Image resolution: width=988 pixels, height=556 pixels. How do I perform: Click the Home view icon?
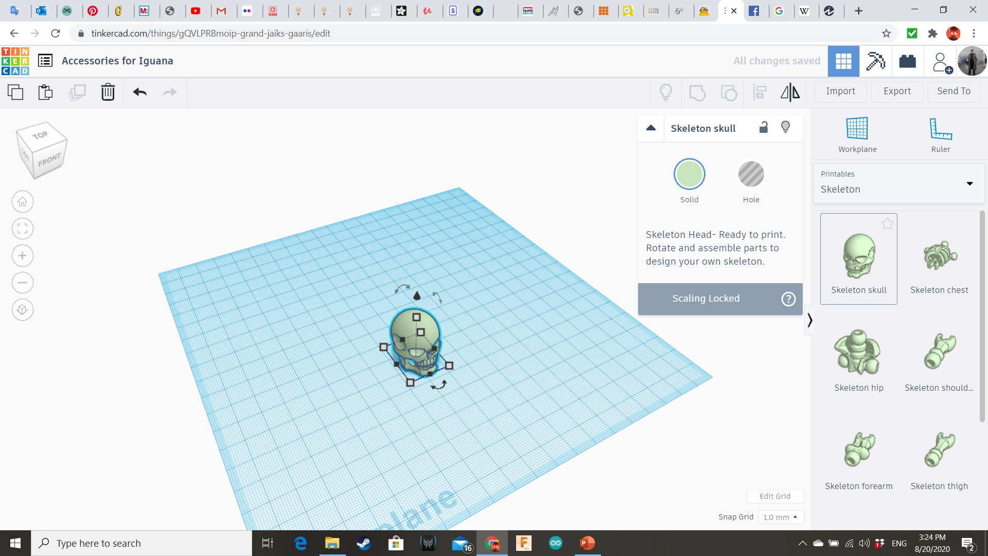[23, 202]
